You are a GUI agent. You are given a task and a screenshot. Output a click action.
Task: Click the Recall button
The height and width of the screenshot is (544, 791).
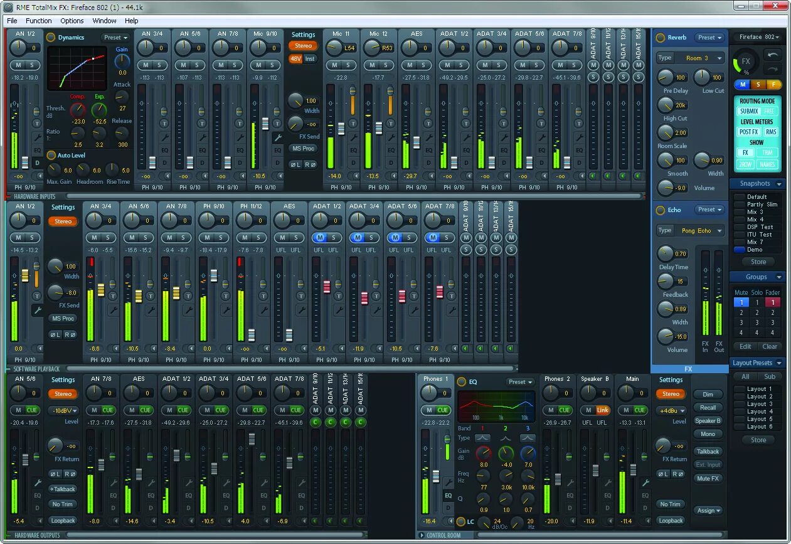[x=708, y=408]
